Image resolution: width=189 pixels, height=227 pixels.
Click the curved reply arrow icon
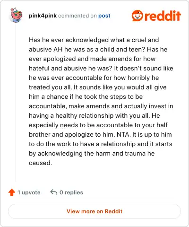pyautogui.click(x=54, y=192)
